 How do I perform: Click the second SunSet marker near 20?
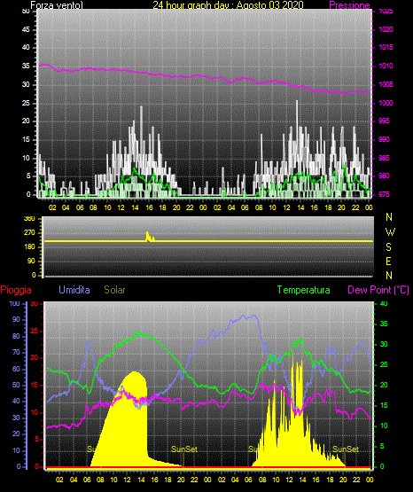point(346,449)
